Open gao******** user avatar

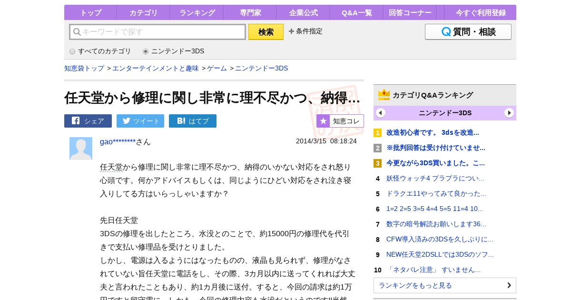[x=81, y=149]
